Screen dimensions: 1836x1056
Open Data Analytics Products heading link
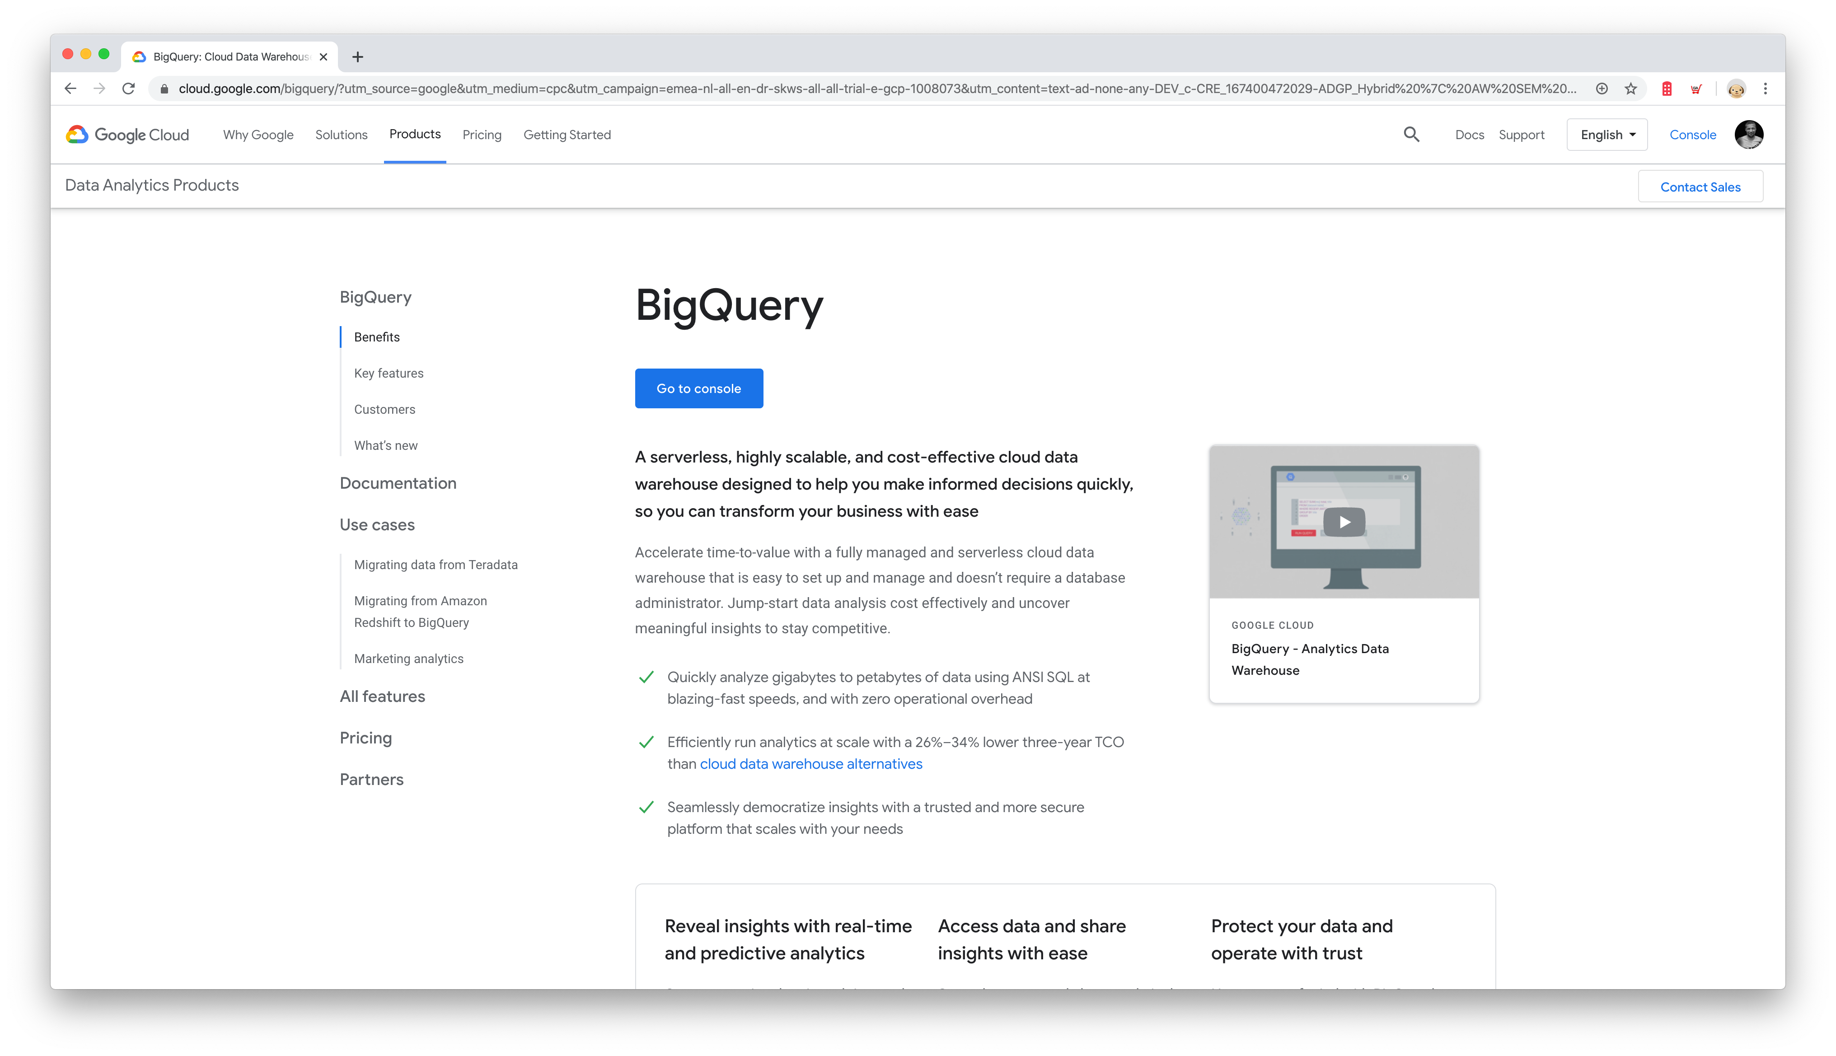[152, 185]
